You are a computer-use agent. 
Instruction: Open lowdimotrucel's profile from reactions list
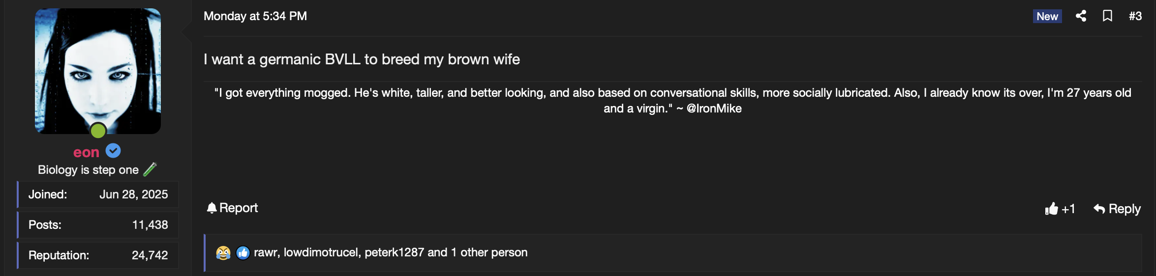tap(321, 252)
